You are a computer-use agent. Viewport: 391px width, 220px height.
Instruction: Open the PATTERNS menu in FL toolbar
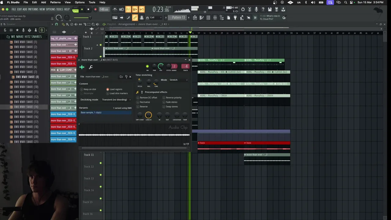point(33,9)
